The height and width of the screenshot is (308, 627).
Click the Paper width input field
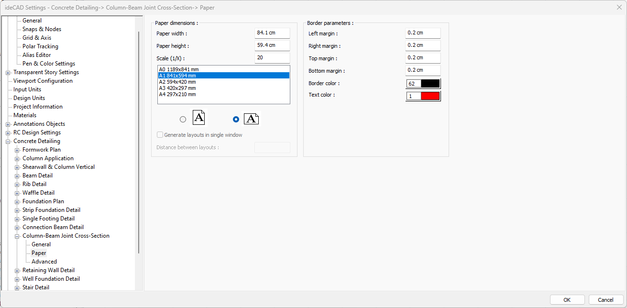click(272, 33)
